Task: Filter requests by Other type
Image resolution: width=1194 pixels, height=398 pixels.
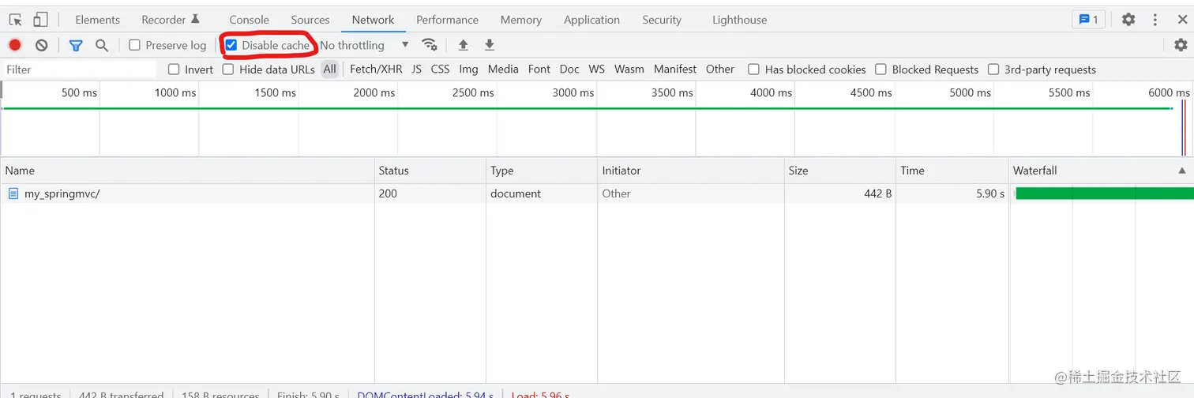Action: 720,69
